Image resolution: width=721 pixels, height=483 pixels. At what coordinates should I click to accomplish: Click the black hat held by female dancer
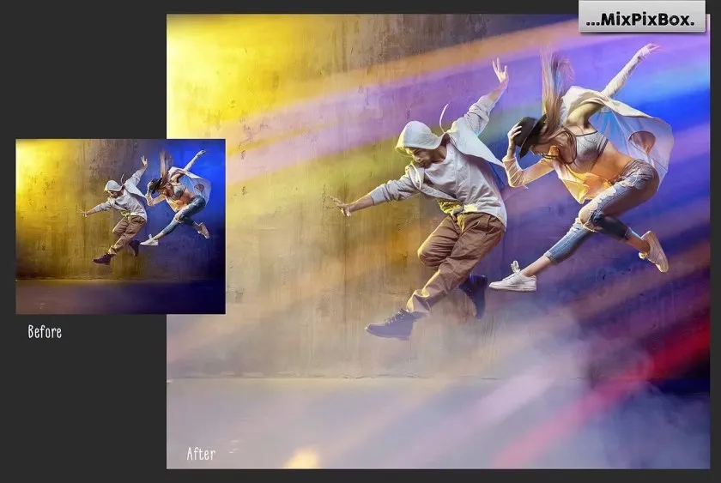tap(526, 133)
